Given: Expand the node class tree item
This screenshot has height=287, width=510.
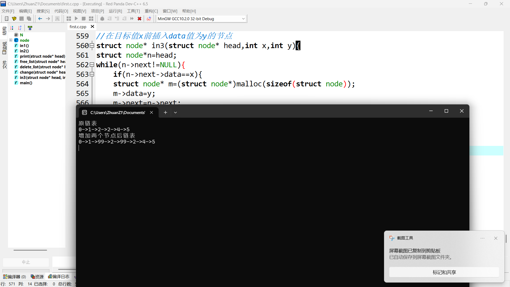Looking at the screenshot, I should pyautogui.click(x=11, y=40).
